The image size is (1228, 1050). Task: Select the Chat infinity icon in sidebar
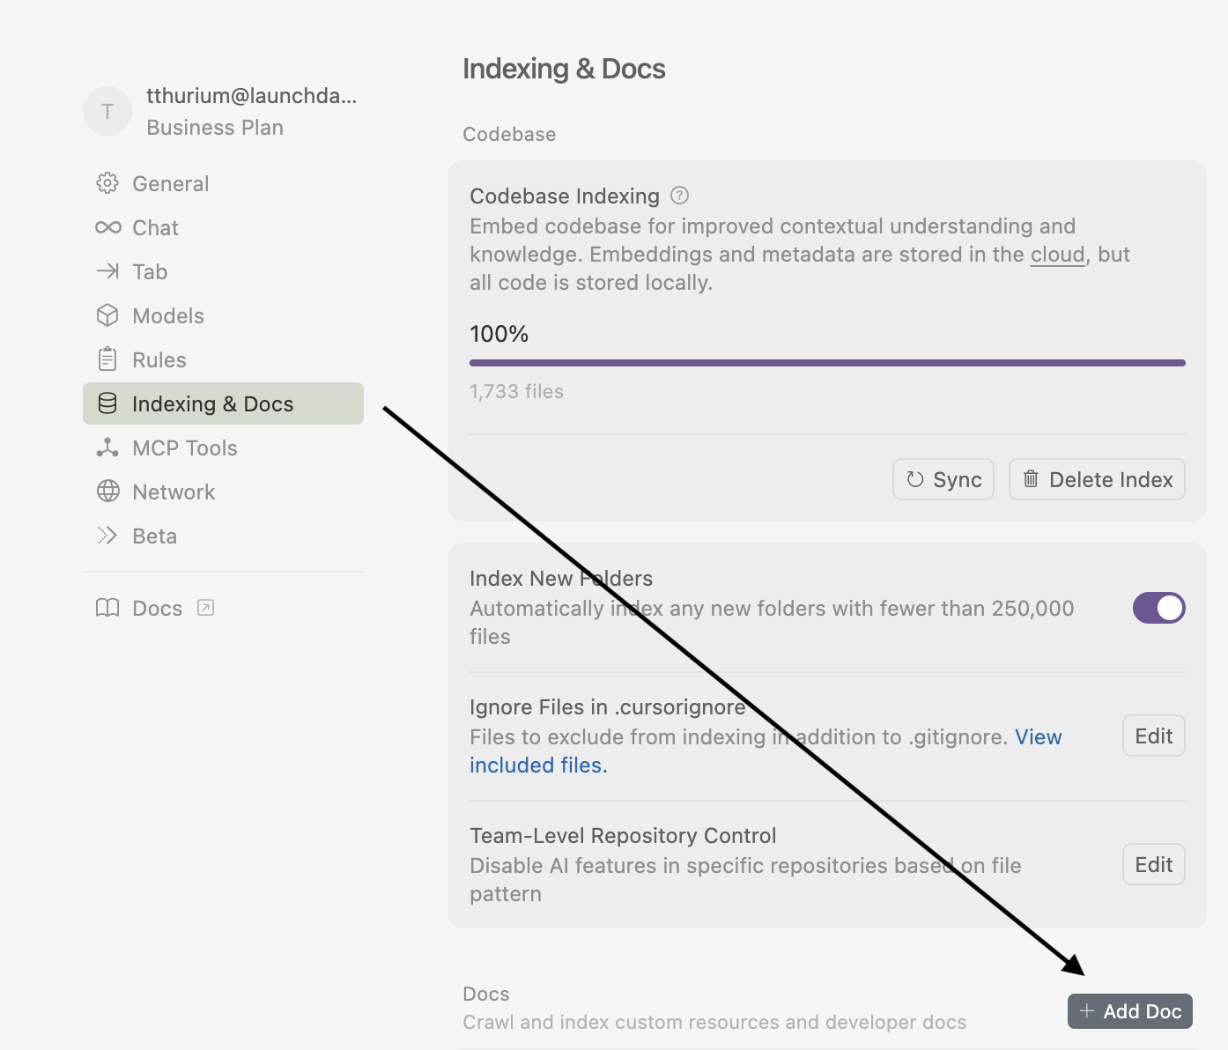pyautogui.click(x=107, y=227)
